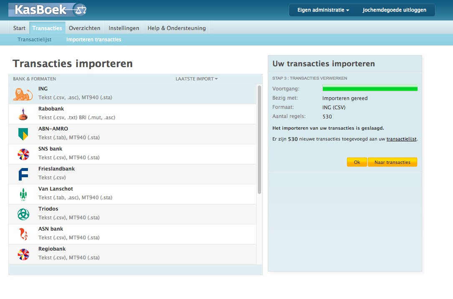Click the Ok button
This screenshot has height=299, width=453.
[x=357, y=162]
